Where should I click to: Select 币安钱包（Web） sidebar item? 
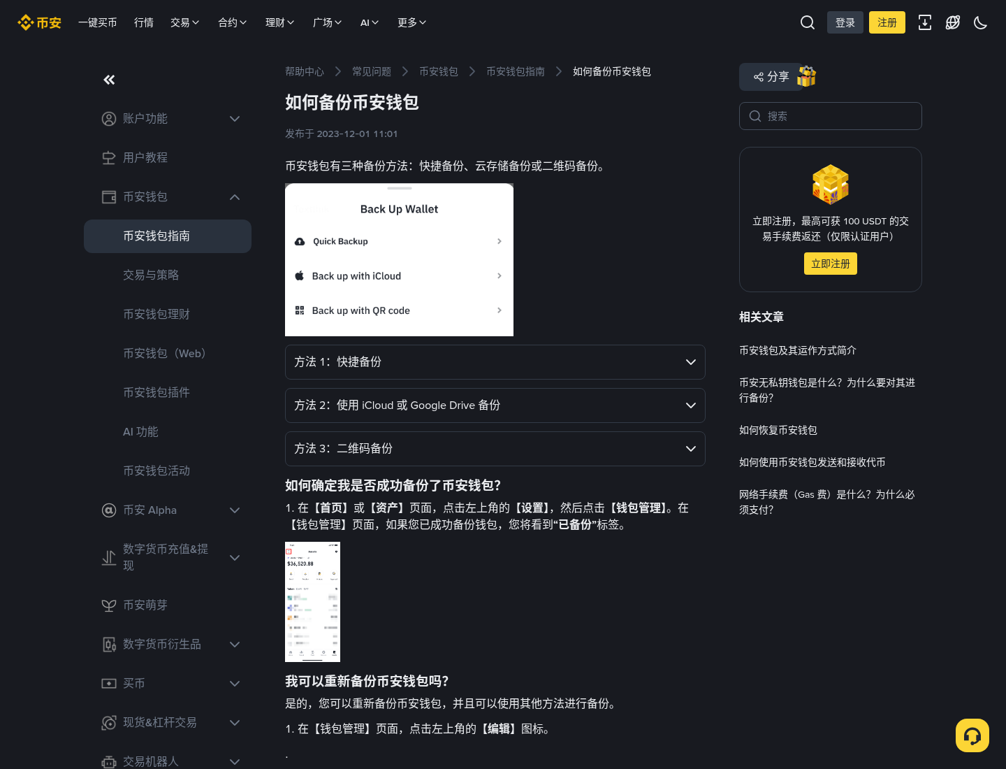pyautogui.click(x=168, y=354)
